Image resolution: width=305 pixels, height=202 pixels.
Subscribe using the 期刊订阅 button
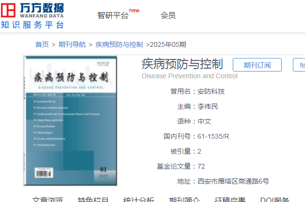coord(257,65)
